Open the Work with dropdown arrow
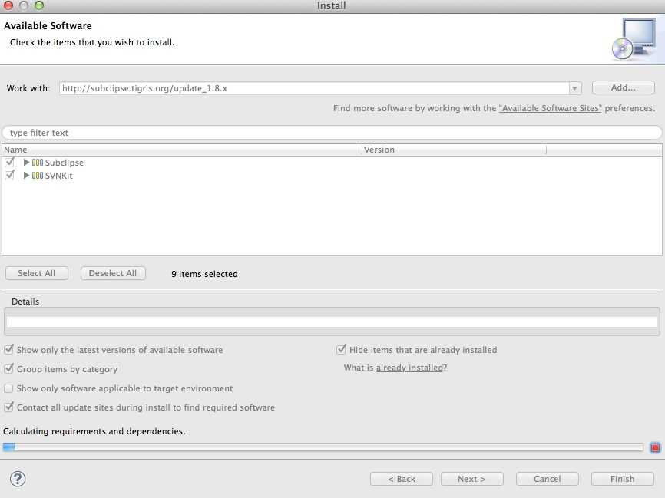The image size is (665, 498). coord(574,88)
